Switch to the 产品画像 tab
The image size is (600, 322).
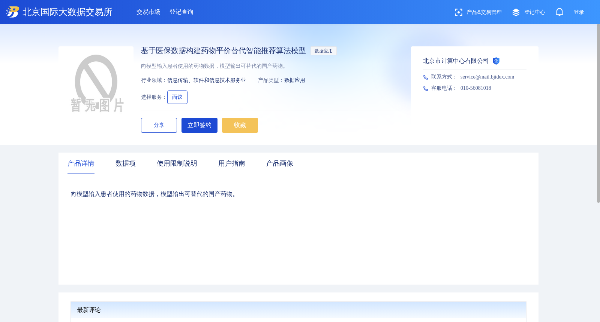pyautogui.click(x=280, y=163)
